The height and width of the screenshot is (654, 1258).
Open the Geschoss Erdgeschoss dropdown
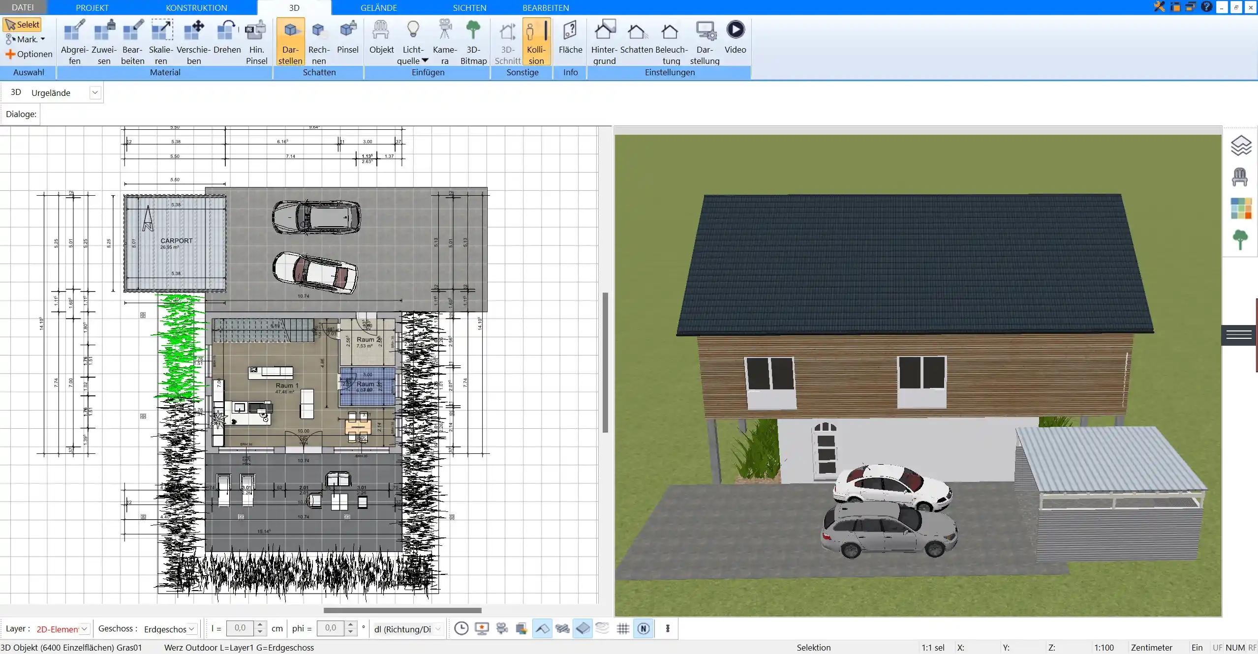[192, 629]
